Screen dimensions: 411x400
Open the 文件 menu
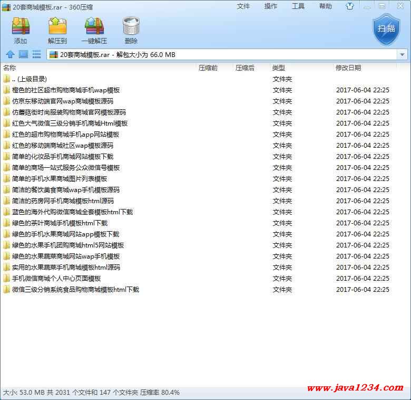pos(243,6)
